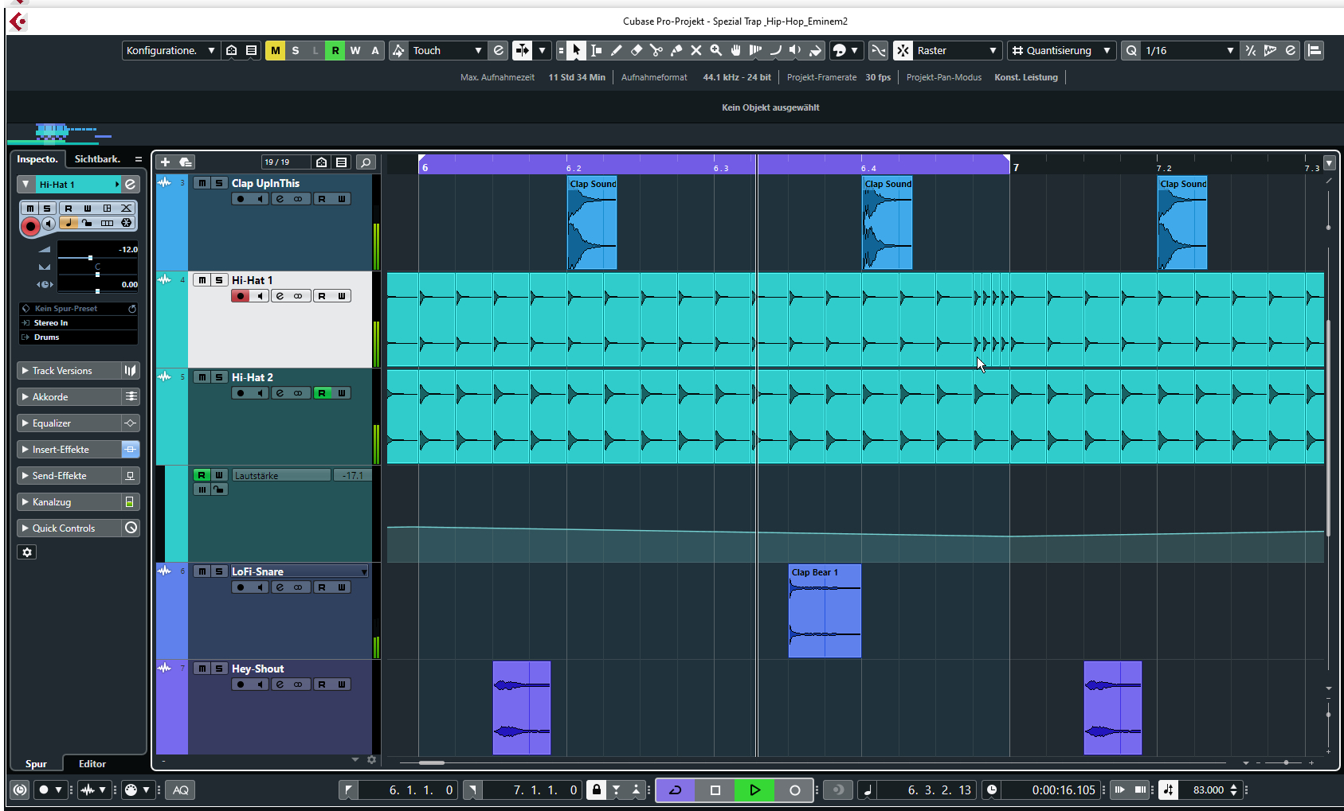Choose the Mute X tool
This screenshot has width=1344, height=811.
[696, 50]
